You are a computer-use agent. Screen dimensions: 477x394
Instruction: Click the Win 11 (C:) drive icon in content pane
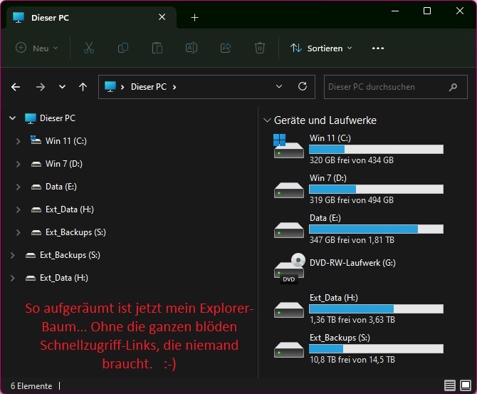click(x=288, y=146)
